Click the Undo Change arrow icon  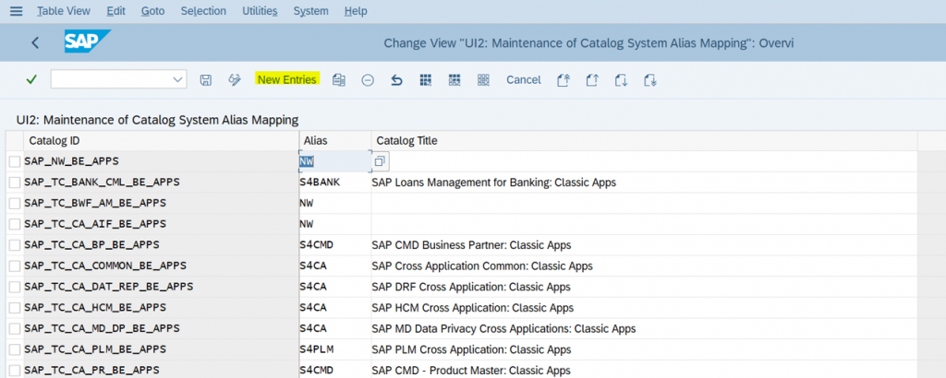click(396, 80)
